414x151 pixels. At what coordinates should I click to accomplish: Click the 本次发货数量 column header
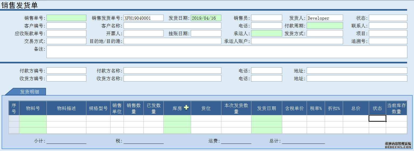tap(236, 108)
